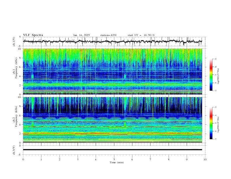
Task: Select the date "Jan. 14, 2025"
Action: [81, 35]
